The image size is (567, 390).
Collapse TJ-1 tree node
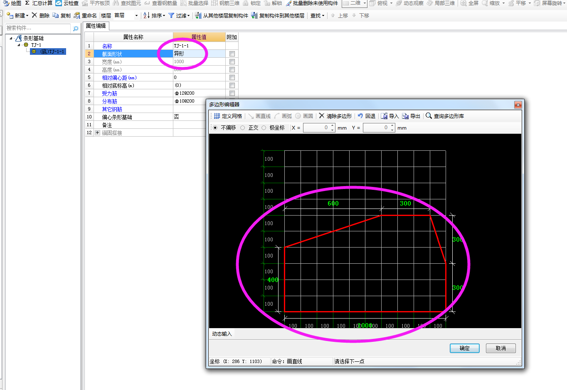(x=19, y=45)
